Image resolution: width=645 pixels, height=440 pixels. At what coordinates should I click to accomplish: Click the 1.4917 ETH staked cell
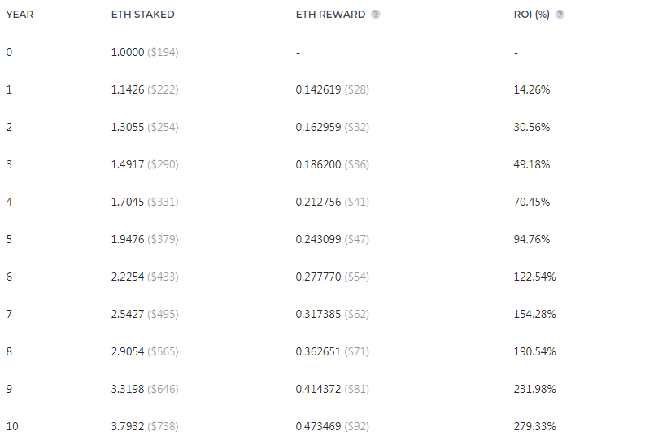tap(128, 164)
